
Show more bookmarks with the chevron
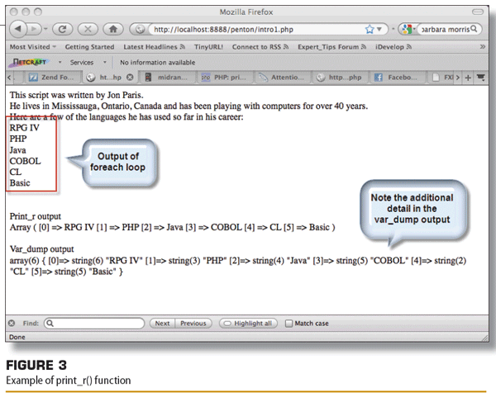click(x=483, y=47)
